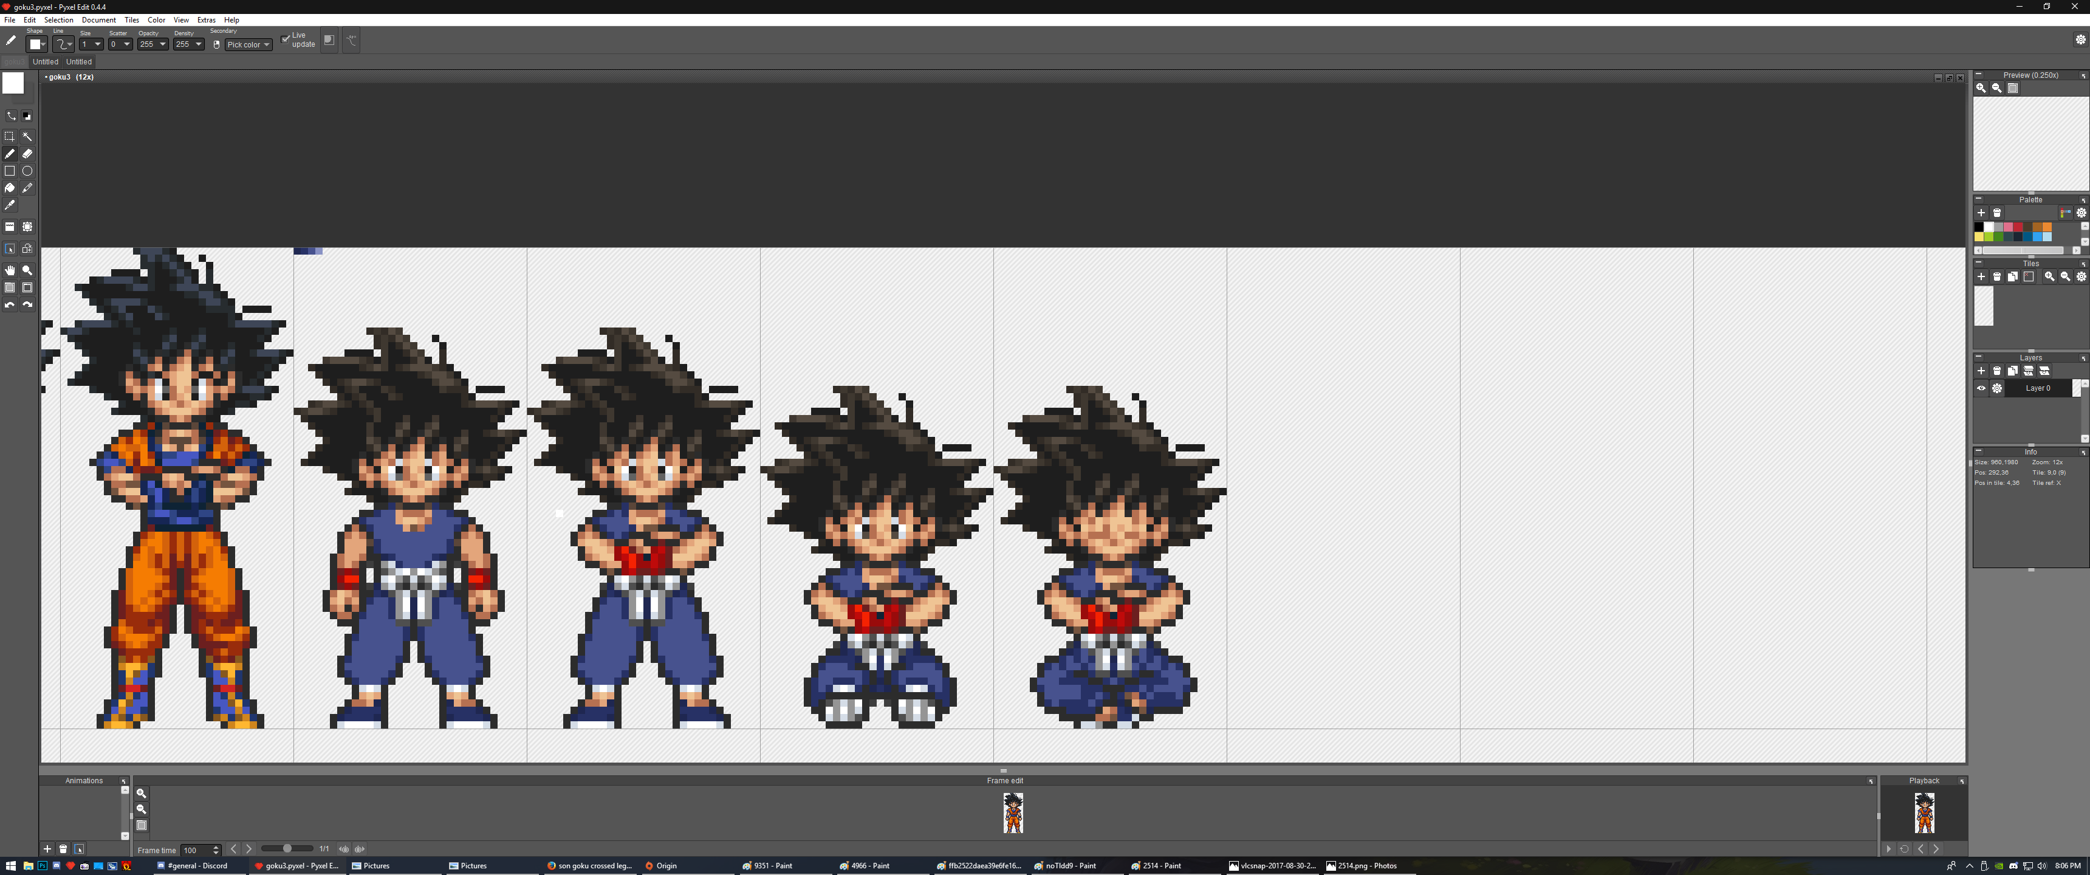This screenshot has height=875, width=2090.
Task: Reset colors to black and white default
Action: point(27,116)
